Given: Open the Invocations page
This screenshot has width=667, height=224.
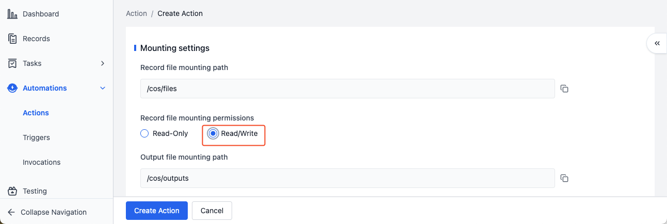Looking at the screenshot, I should 41,162.
